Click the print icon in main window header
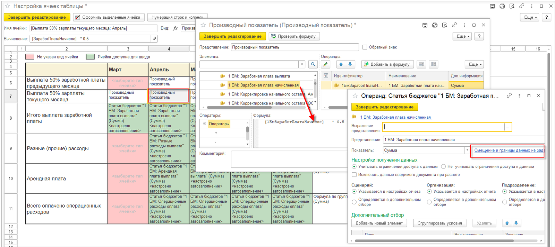The image size is (555, 247). pos(502,6)
